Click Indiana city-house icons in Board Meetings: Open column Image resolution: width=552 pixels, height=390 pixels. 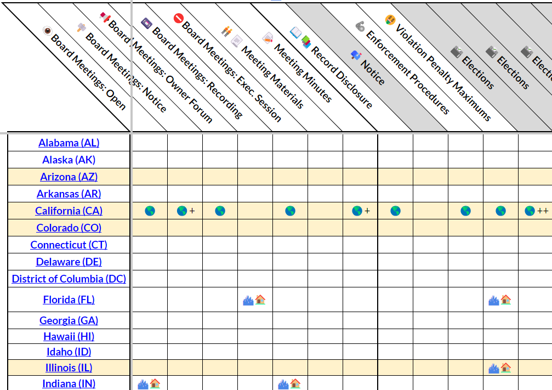click(149, 383)
